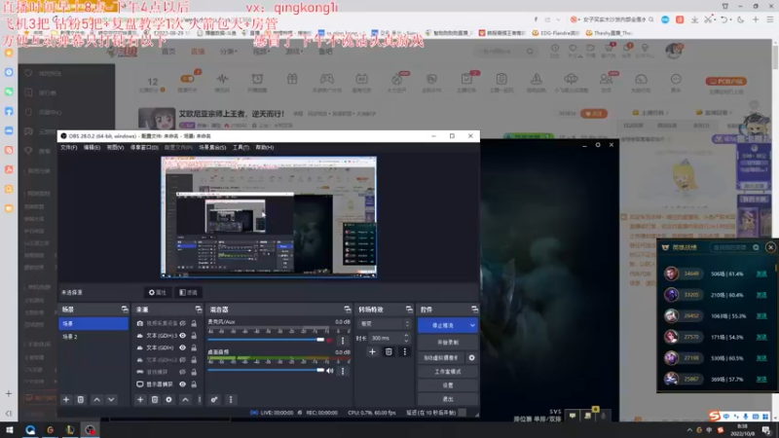This screenshot has width=779, height=438.
Task: Remove the selected OBS source
Action: click(155, 399)
